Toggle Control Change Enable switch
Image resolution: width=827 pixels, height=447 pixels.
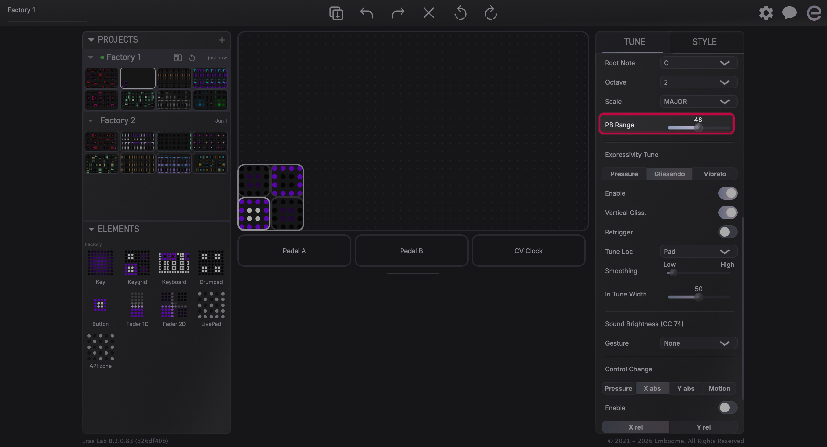[728, 408]
